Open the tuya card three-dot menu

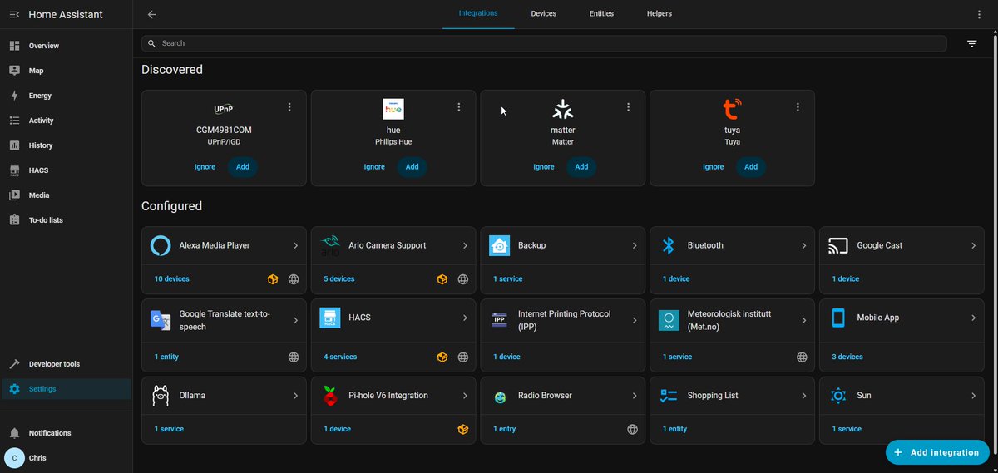tap(798, 107)
